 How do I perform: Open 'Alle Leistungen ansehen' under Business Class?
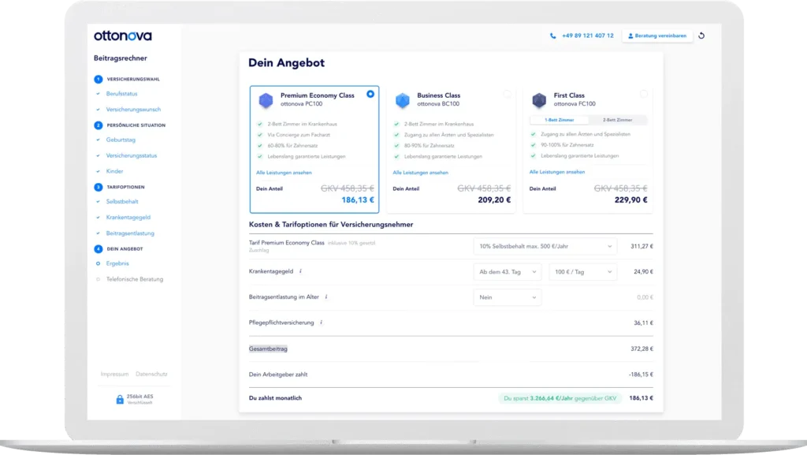421,172
